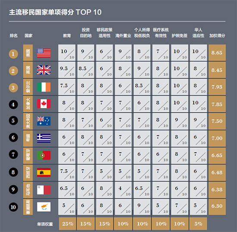Select the Australia flag icon
Image resolution: width=237 pixels, height=232 pixels.
point(44,121)
